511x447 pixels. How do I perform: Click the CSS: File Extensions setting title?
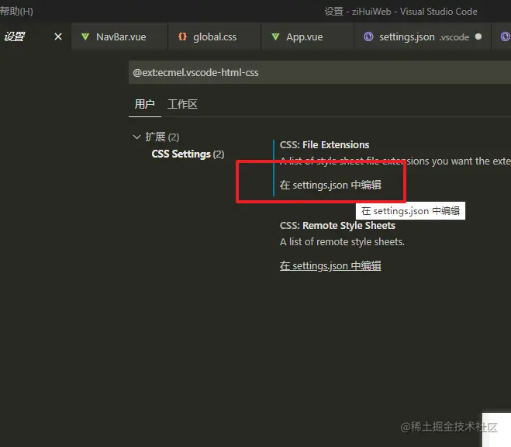(x=324, y=145)
